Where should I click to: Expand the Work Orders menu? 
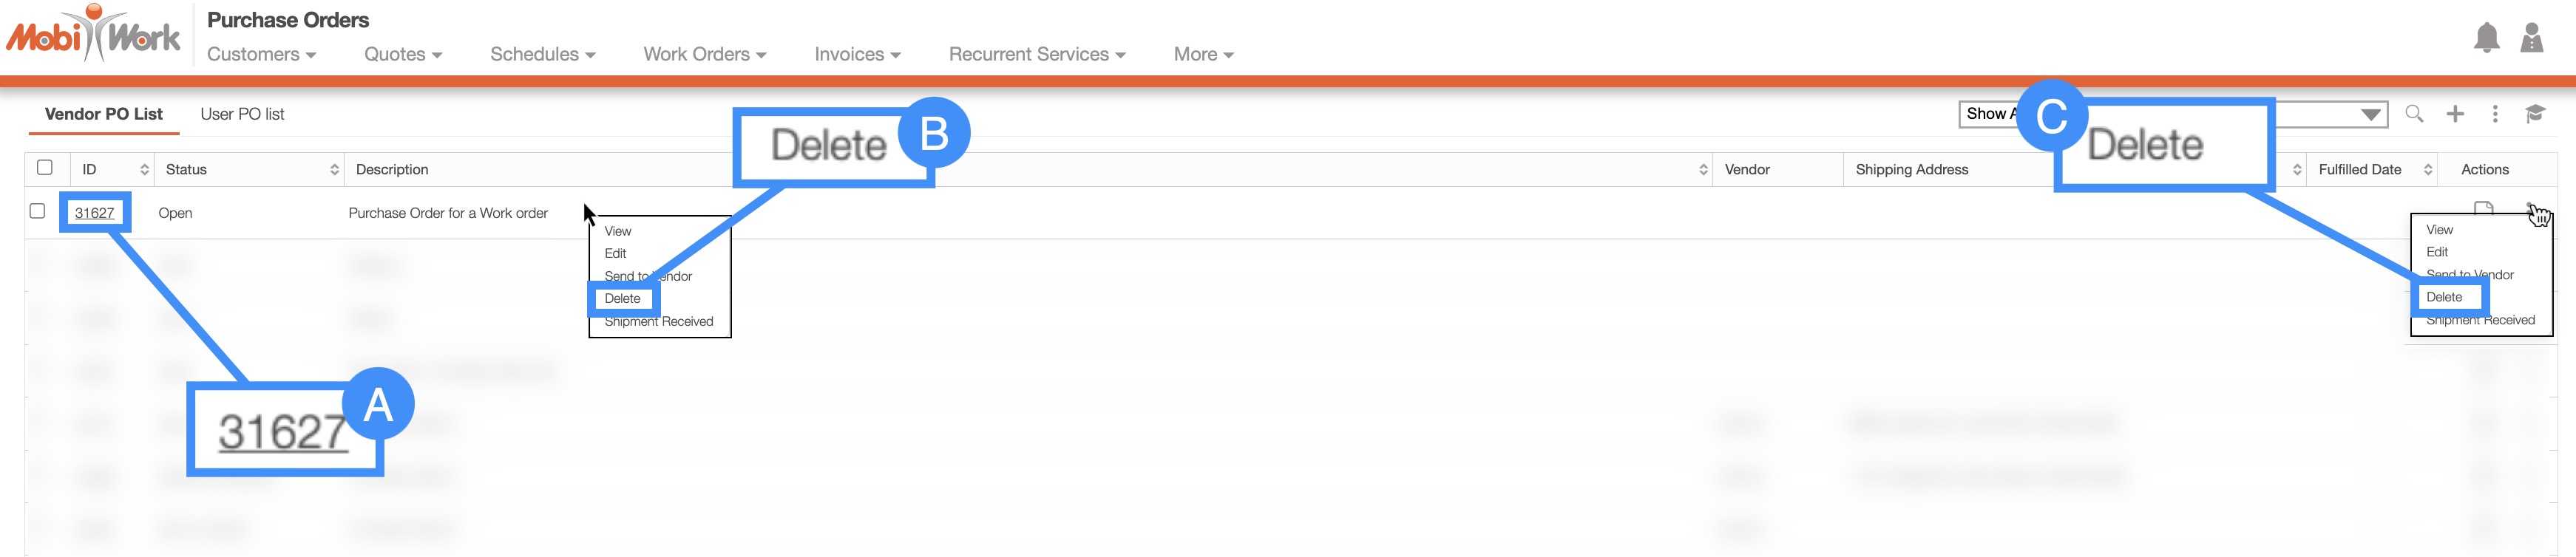click(704, 55)
